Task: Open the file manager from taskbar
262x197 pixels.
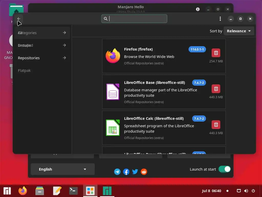Action: tap(40, 191)
